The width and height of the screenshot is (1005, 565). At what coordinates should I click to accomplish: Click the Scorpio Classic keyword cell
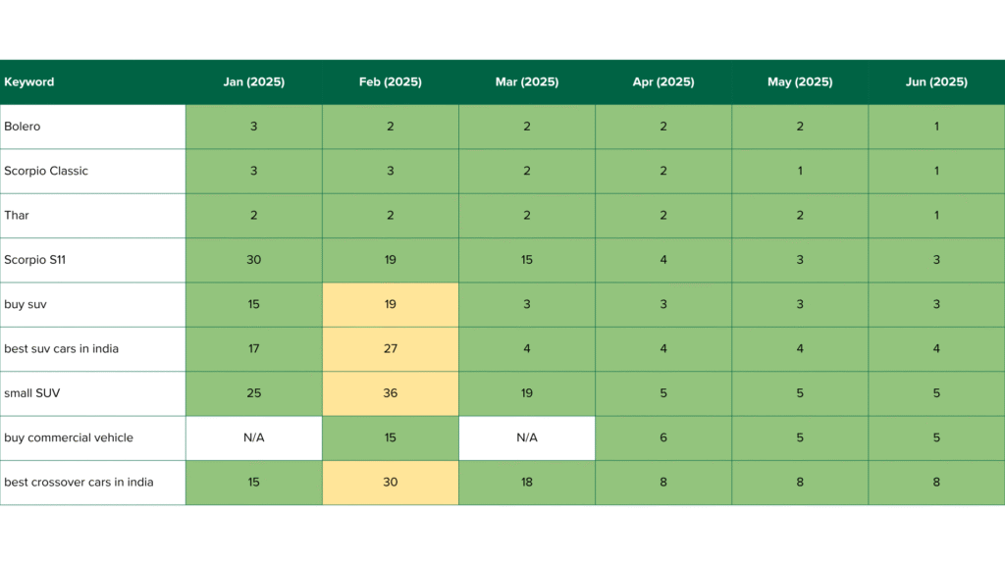pyautogui.click(x=46, y=171)
